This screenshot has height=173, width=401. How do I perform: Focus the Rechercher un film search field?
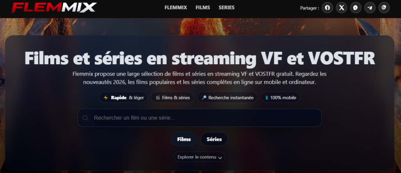199,118
